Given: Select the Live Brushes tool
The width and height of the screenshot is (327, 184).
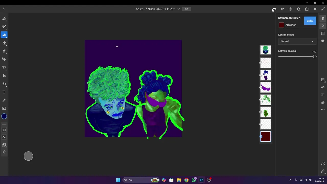Looking at the screenshot, I should [x=4, y=27].
